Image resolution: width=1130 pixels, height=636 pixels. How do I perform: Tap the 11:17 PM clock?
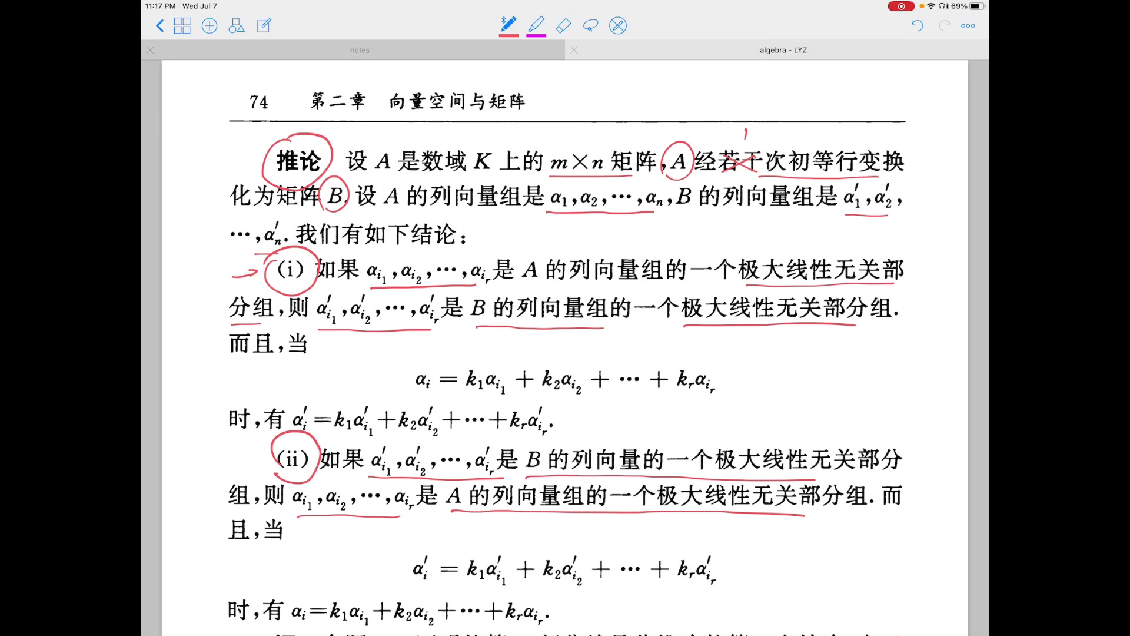click(161, 6)
